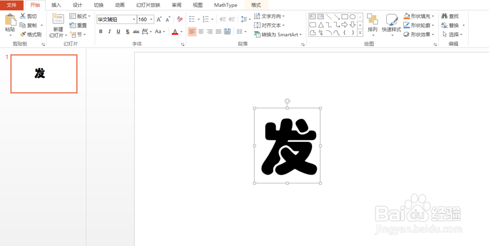This screenshot has height=246, width=489.
Task: Open Convert to SmartArt dropdown
Action: point(278,35)
